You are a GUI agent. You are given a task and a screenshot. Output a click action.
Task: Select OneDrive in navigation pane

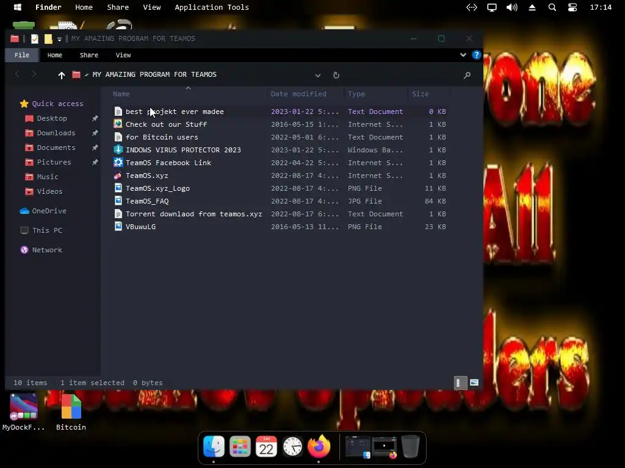[43, 211]
